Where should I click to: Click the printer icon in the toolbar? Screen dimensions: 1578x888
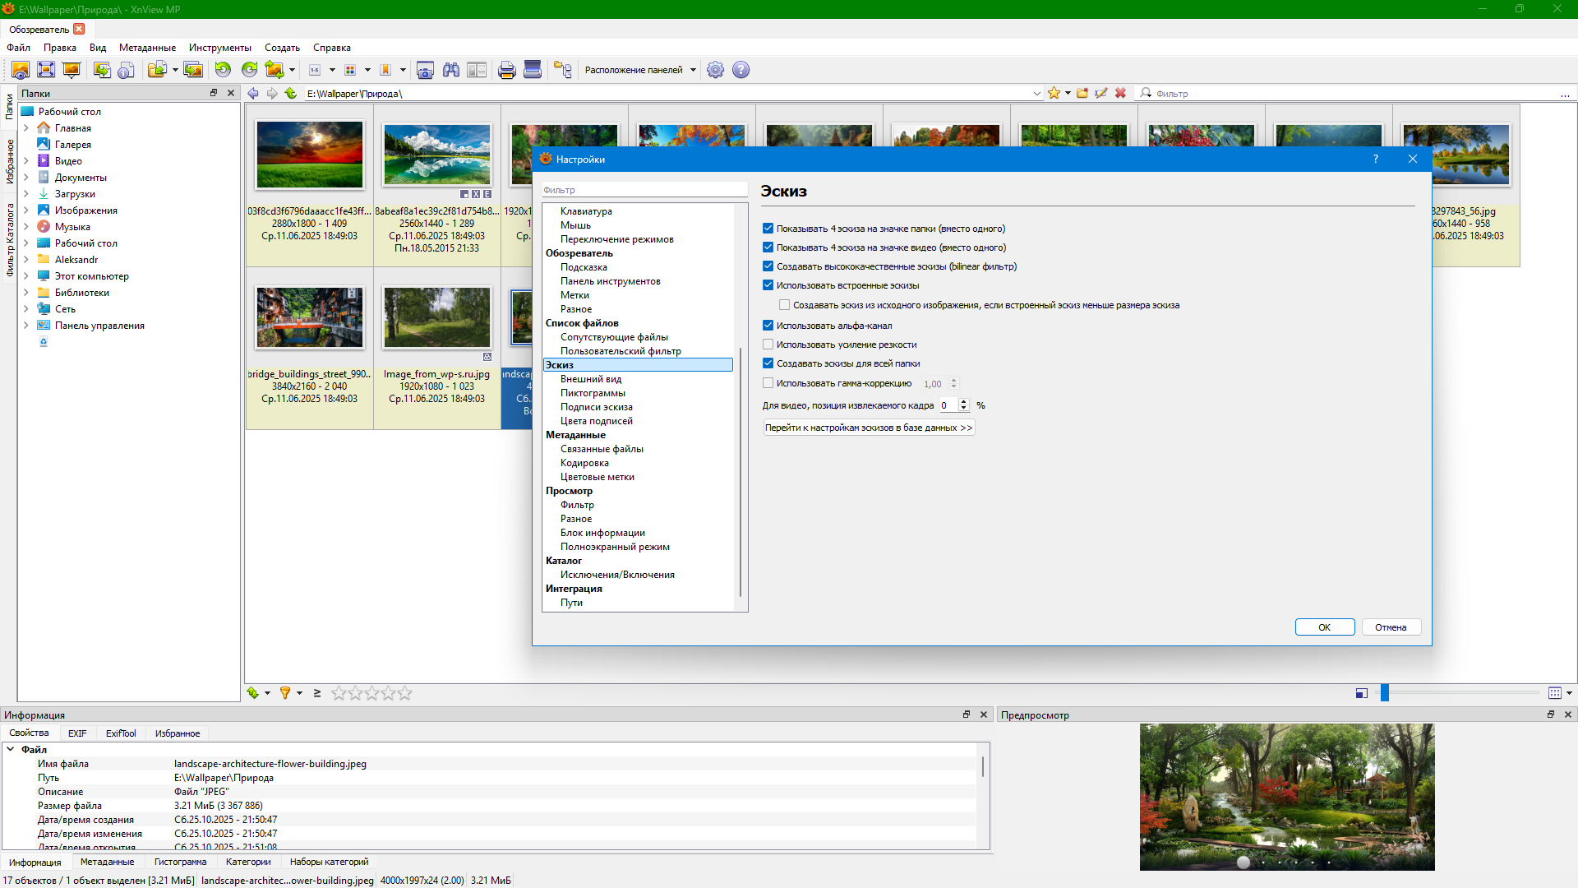click(507, 70)
